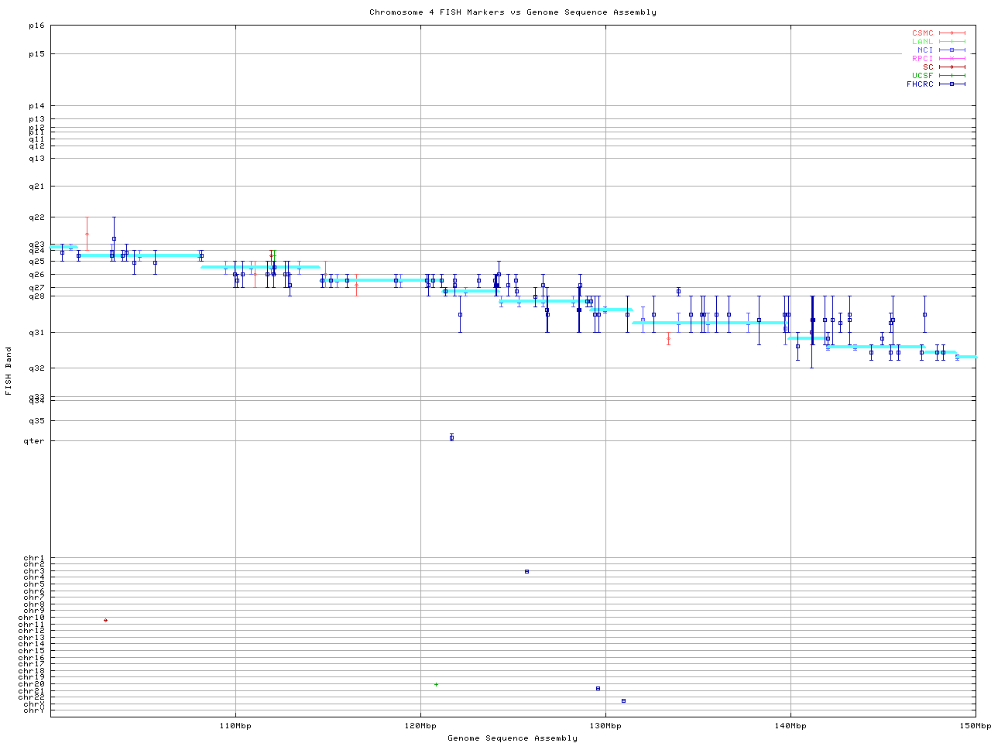The width and height of the screenshot is (991, 743).
Task: Click the FHCRC legend line sample
Action: (x=952, y=84)
